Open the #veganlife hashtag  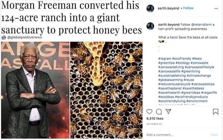click(x=209, y=93)
